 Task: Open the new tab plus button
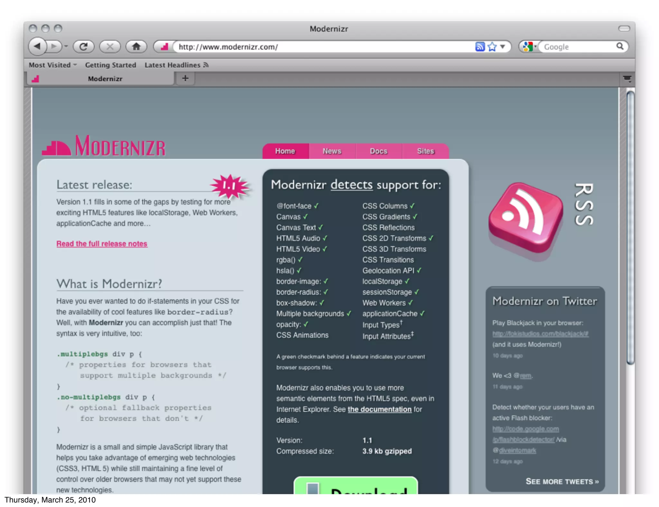coord(185,78)
